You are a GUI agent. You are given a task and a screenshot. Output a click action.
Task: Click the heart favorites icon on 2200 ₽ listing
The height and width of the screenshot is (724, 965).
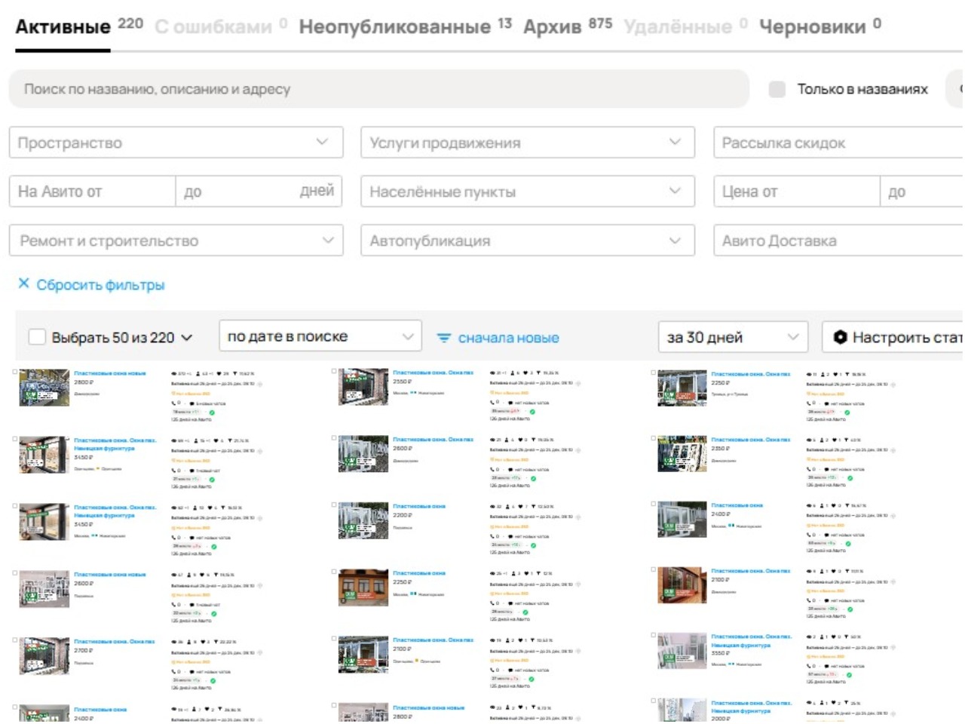(x=527, y=507)
